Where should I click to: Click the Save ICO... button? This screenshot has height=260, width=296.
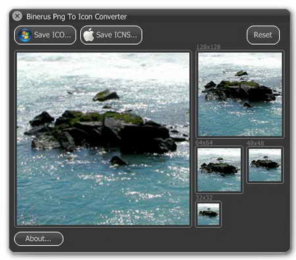point(45,35)
